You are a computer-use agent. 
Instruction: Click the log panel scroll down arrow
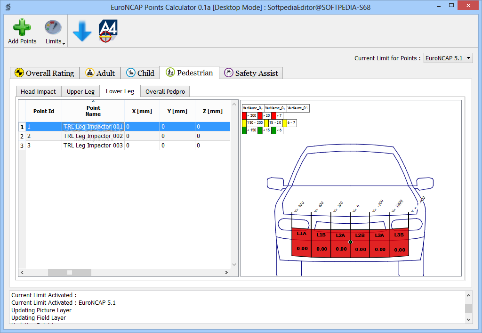pos(468,319)
